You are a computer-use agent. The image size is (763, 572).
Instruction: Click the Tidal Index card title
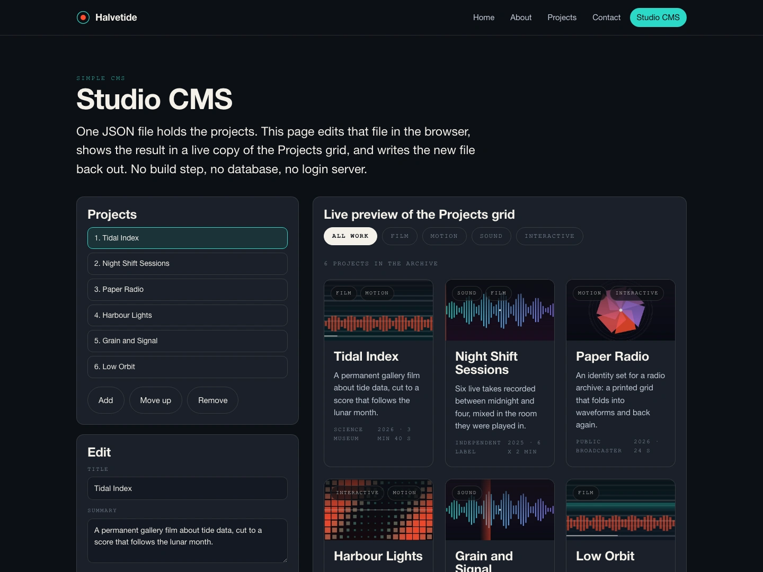coord(366,356)
